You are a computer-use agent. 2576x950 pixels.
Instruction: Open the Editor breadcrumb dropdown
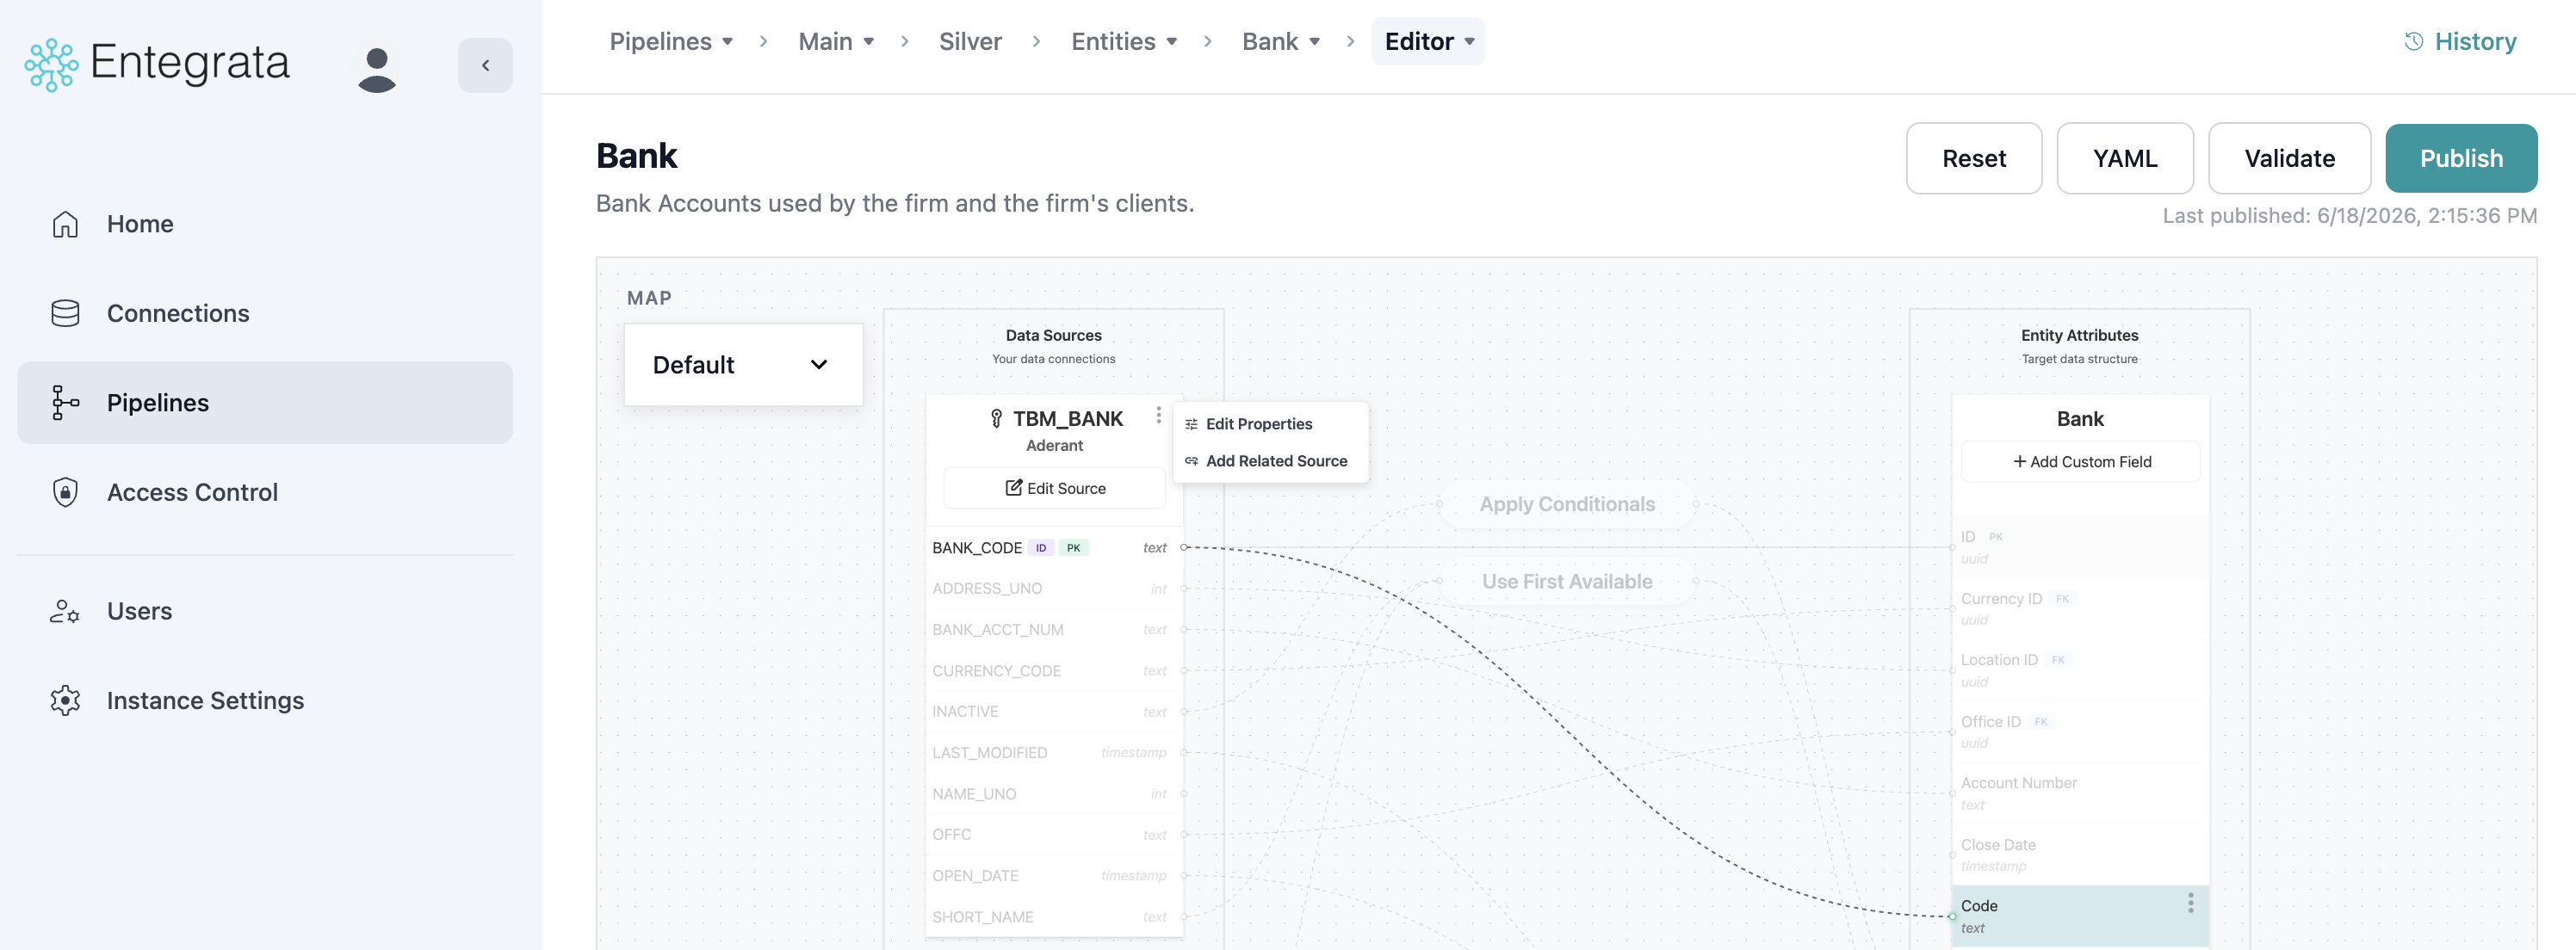(1428, 41)
